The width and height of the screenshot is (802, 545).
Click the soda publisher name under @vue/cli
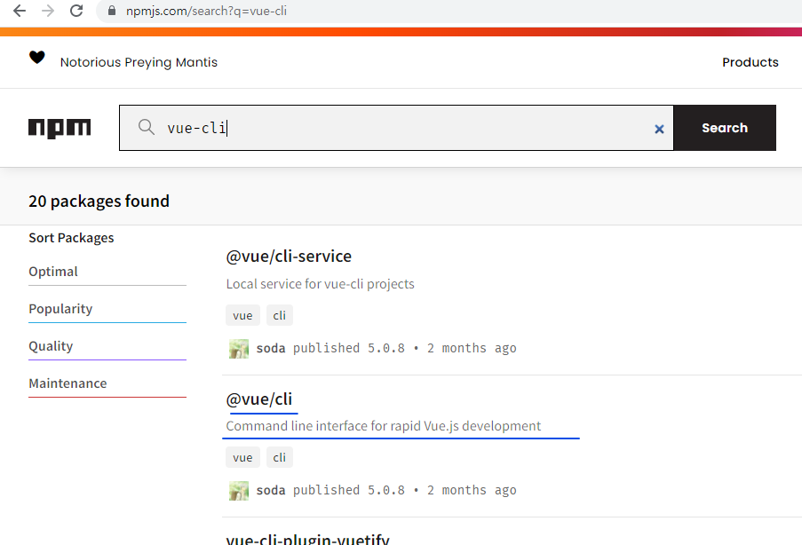(271, 490)
